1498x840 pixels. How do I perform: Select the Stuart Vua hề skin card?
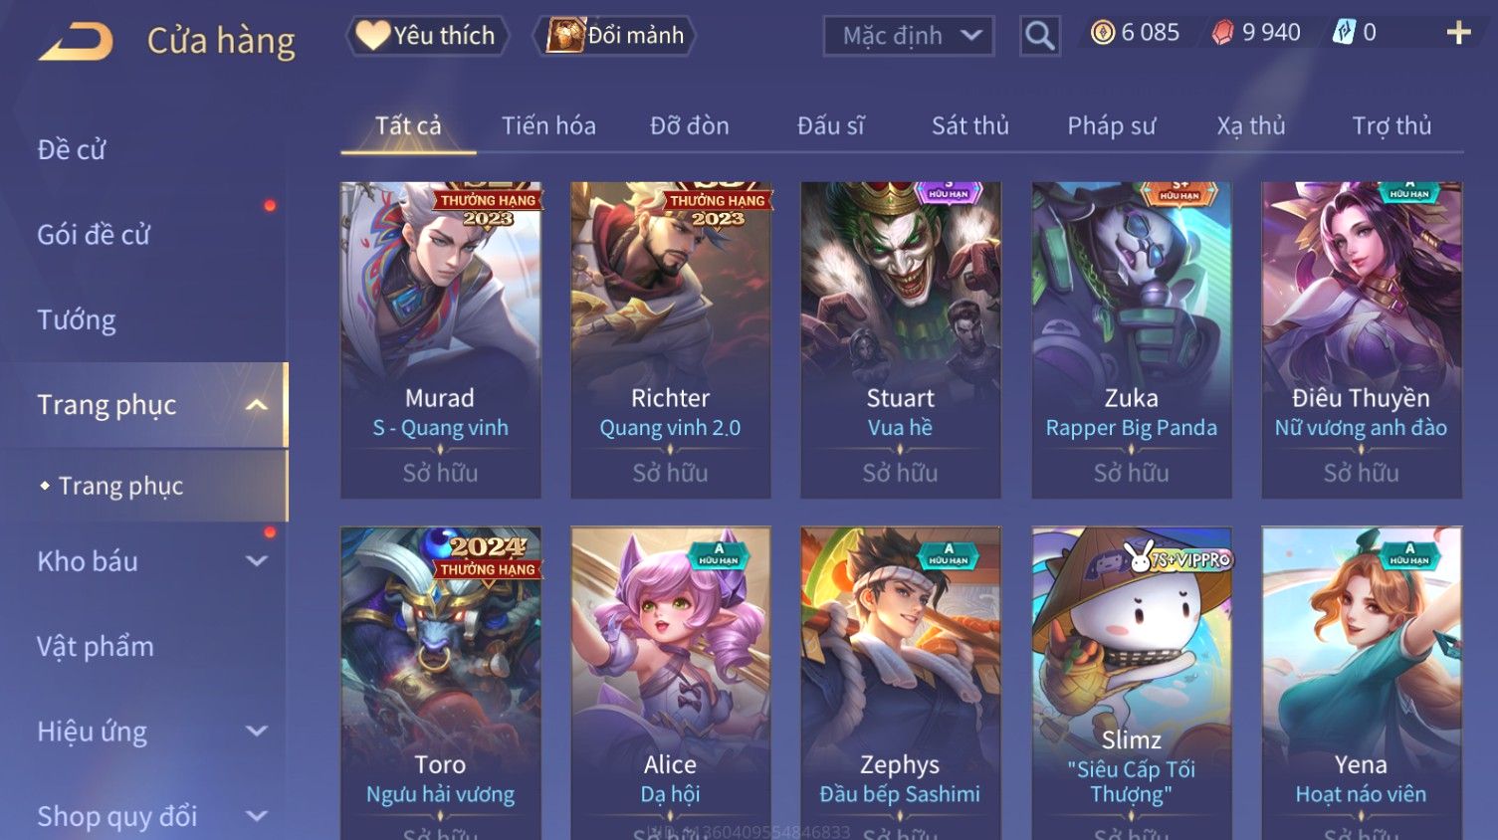(901, 339)
